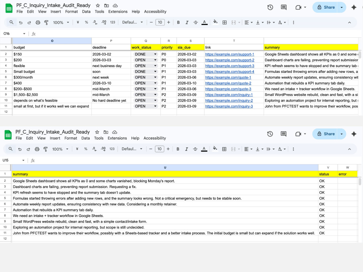Open the Insert menu in upper window

tap(56, 12)
